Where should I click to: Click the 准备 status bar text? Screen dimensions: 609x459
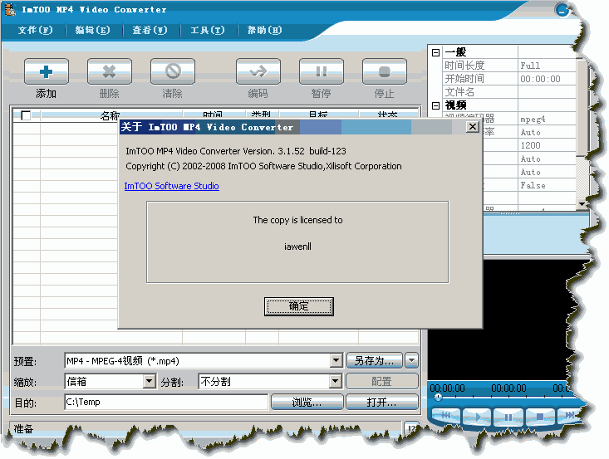[24, 429]
